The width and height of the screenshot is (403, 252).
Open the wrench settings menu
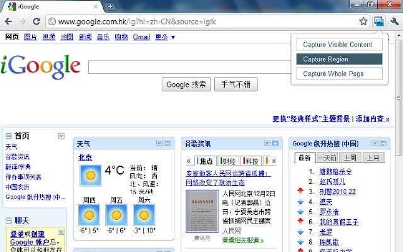395,21
